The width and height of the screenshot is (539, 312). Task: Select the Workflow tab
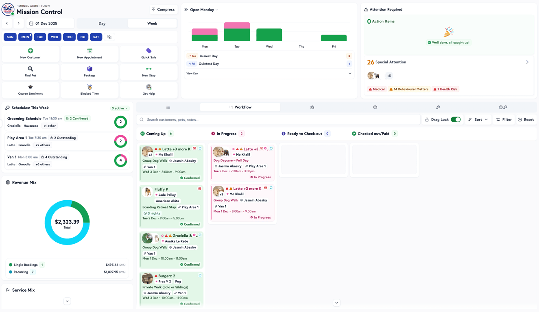(240, 107)
